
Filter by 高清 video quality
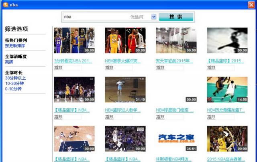pos(9,62)
